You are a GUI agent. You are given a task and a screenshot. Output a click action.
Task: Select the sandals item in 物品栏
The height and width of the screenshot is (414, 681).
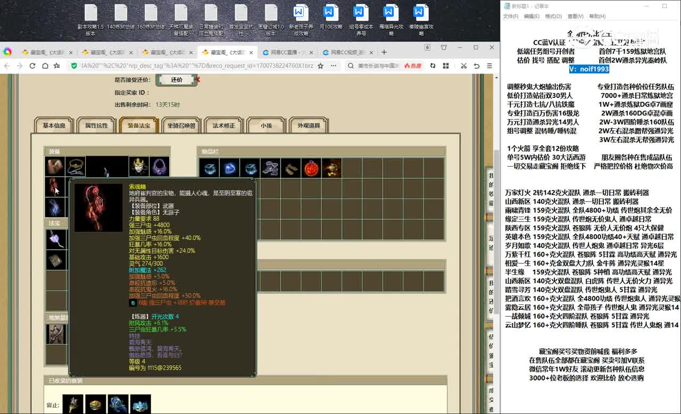pyautogui.click(x=290, y=168)
